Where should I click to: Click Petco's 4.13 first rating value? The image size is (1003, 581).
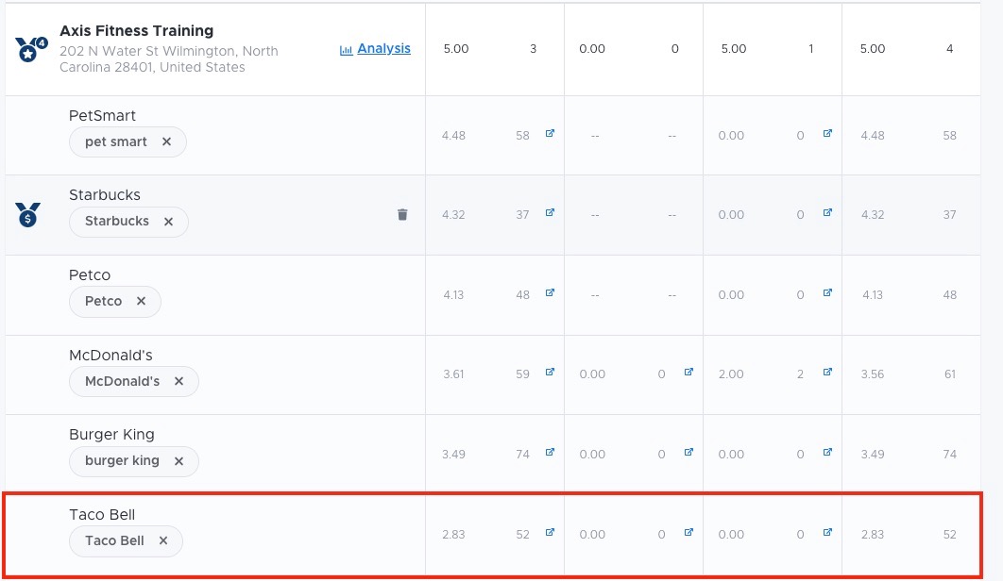tap(453, 295)
